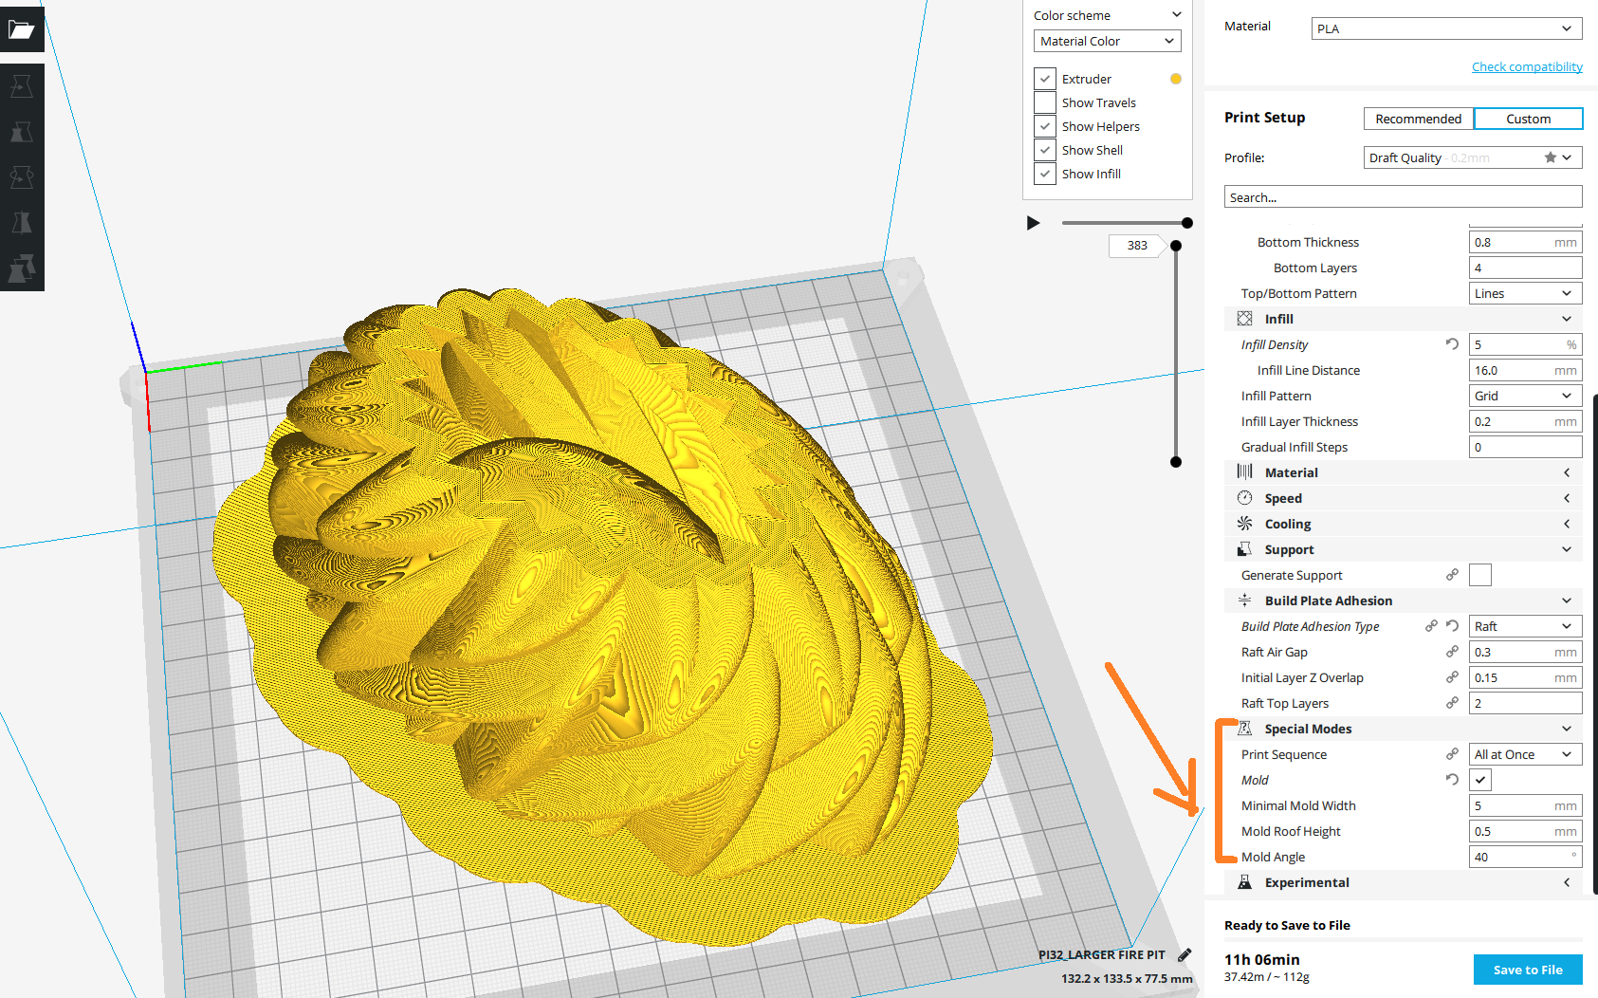Reset Infill Density to its default
Viewport: 1598px width, 998px height.
pos(1452,344)
